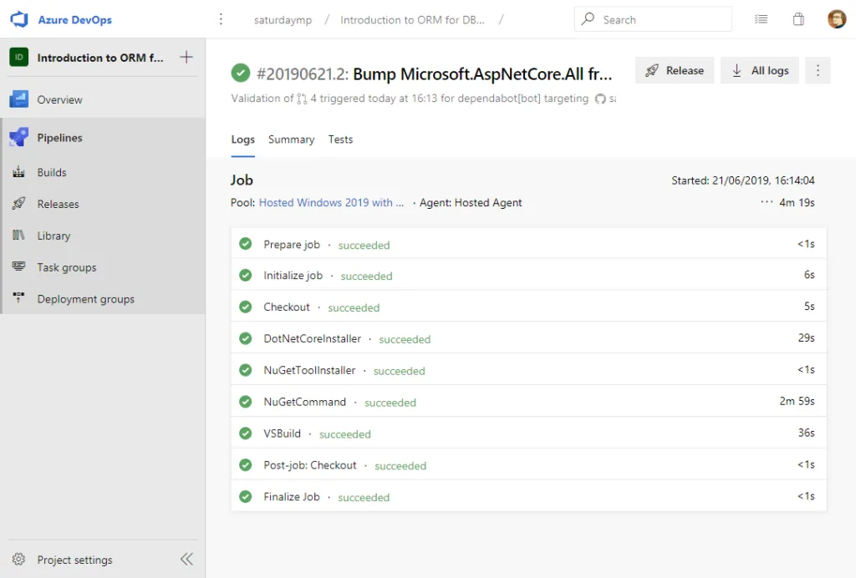Click the Prepare job success check icon
The height and width of the screenshot is (578, 856).
246,244
